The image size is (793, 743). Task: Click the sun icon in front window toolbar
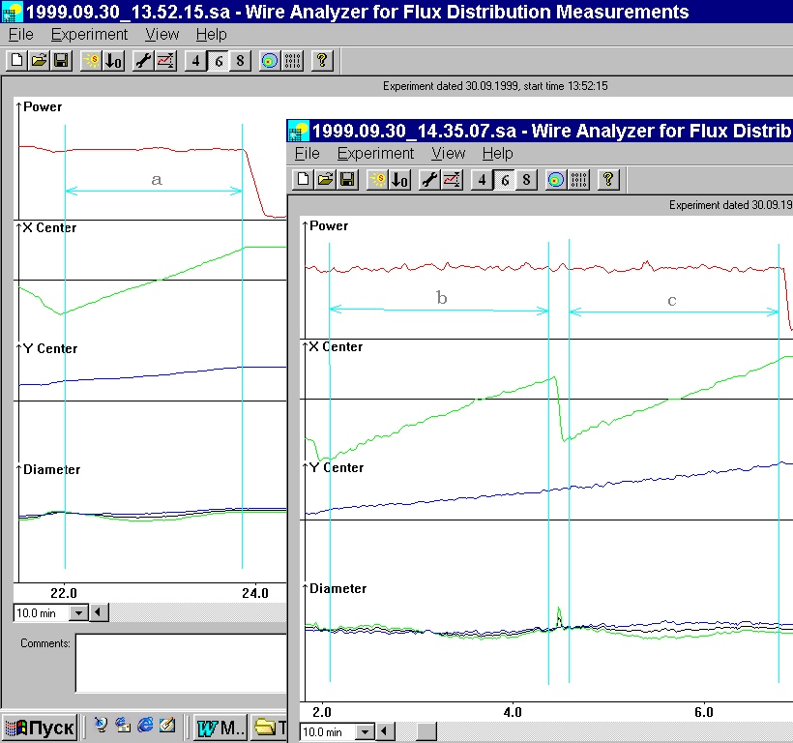pyautogui.click(x=377, y=180)
